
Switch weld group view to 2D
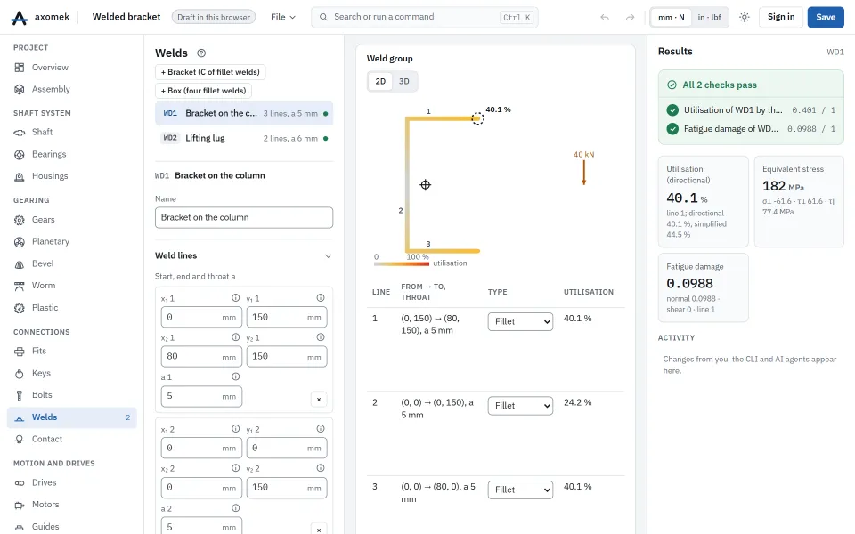380,81
